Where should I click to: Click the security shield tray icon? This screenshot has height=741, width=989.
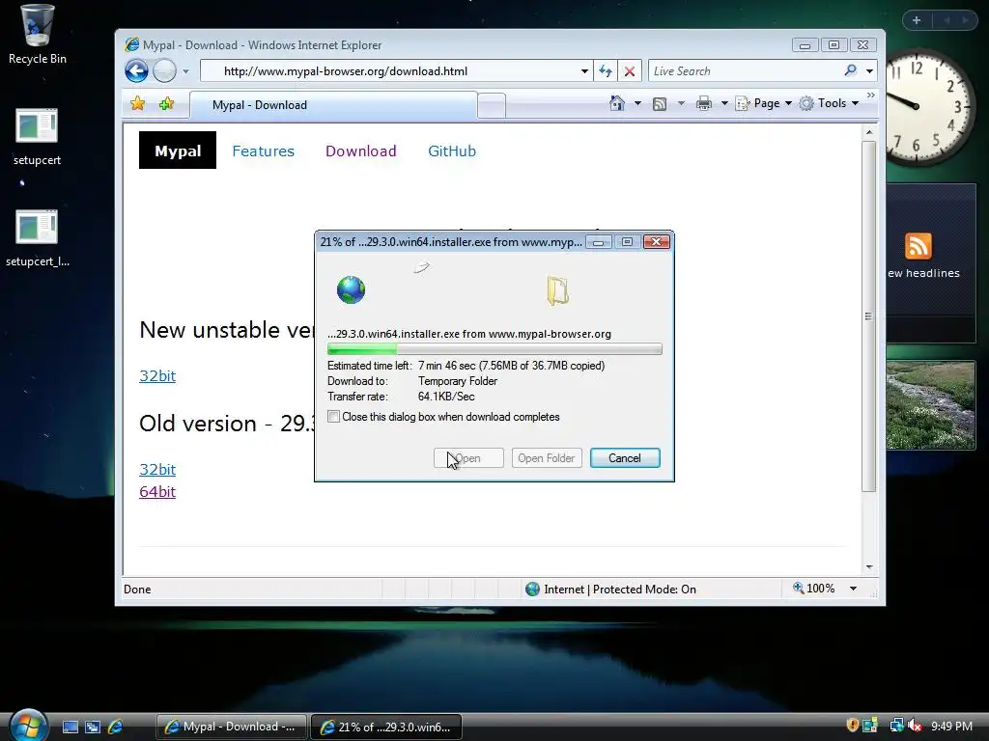(x=852, y=726)
